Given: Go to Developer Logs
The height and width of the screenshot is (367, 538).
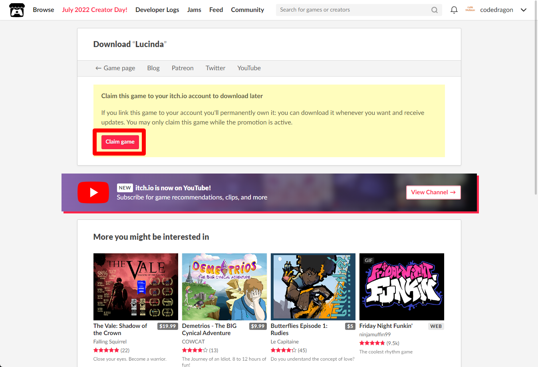Looking at the screenshot, I should 157,10.
